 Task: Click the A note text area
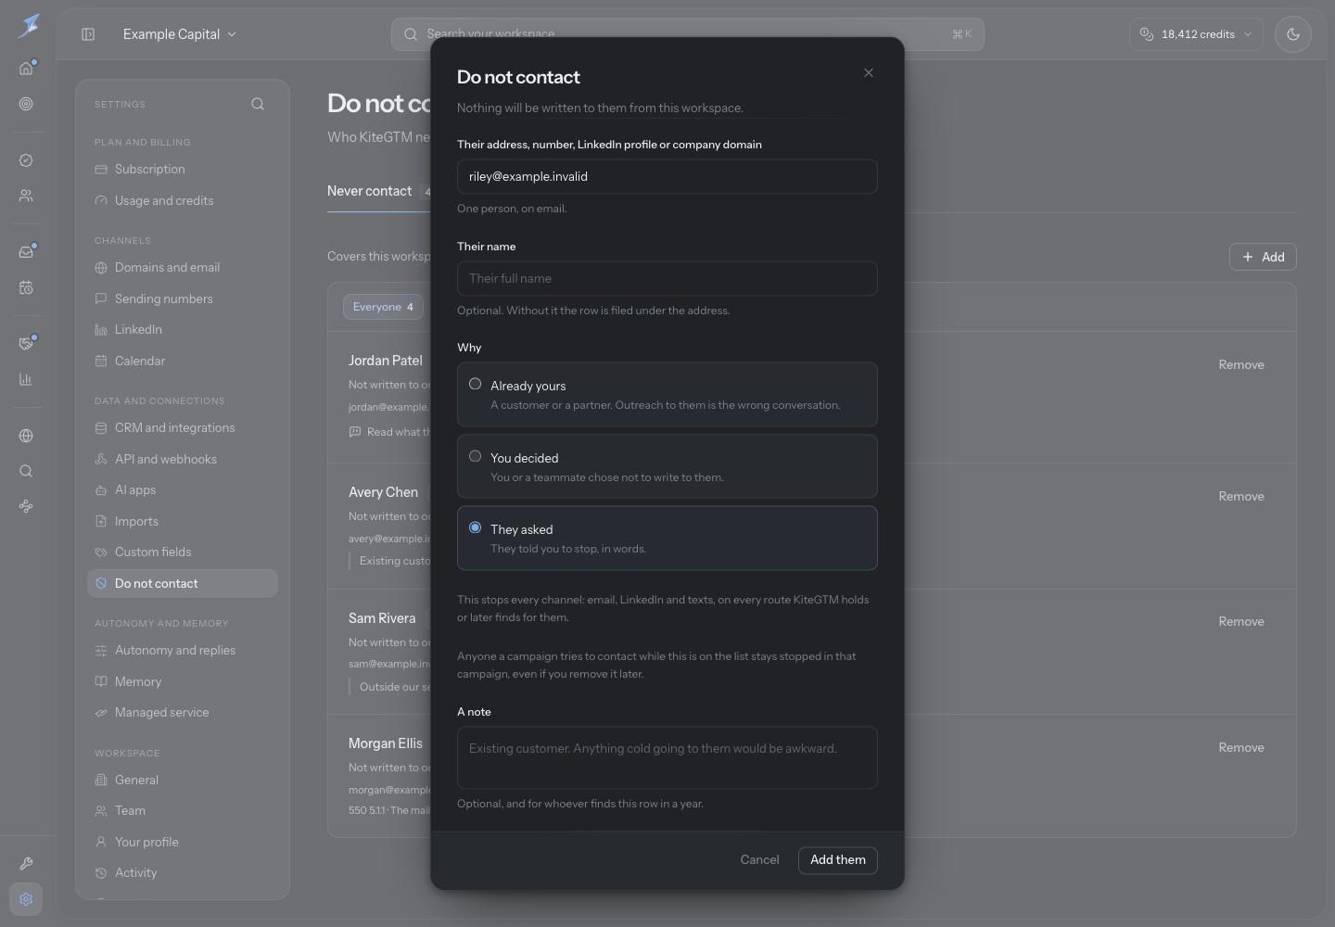tap(667, 758)
